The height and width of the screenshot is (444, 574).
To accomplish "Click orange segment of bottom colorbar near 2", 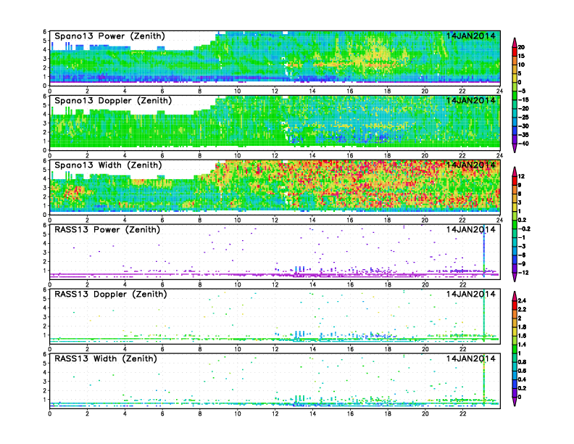I will [515, 313].
